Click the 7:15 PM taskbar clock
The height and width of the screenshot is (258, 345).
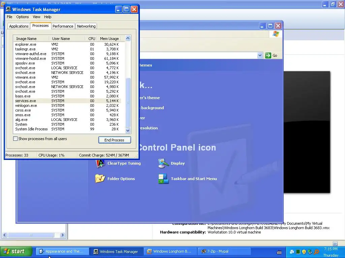point(331,249)
